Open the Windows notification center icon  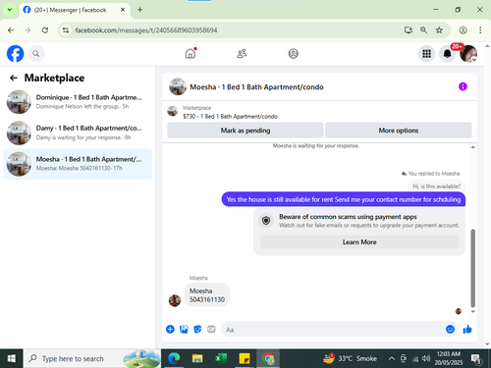(476, 358)
